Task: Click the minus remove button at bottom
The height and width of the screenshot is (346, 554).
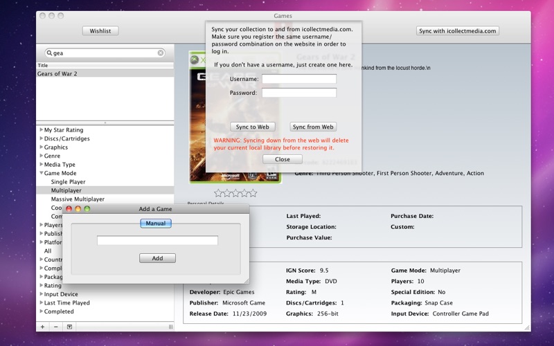Action: [56, 327]
